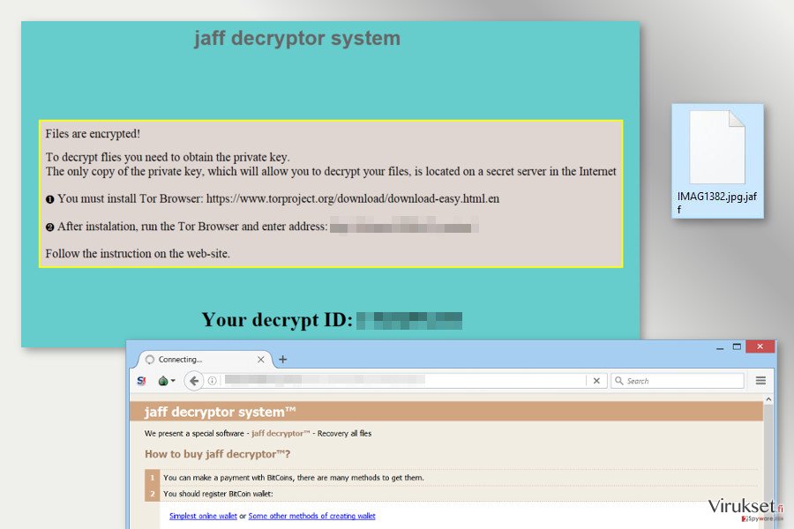
Task: Maximize the Tor Browser window
Action: [x=737, y=346]
